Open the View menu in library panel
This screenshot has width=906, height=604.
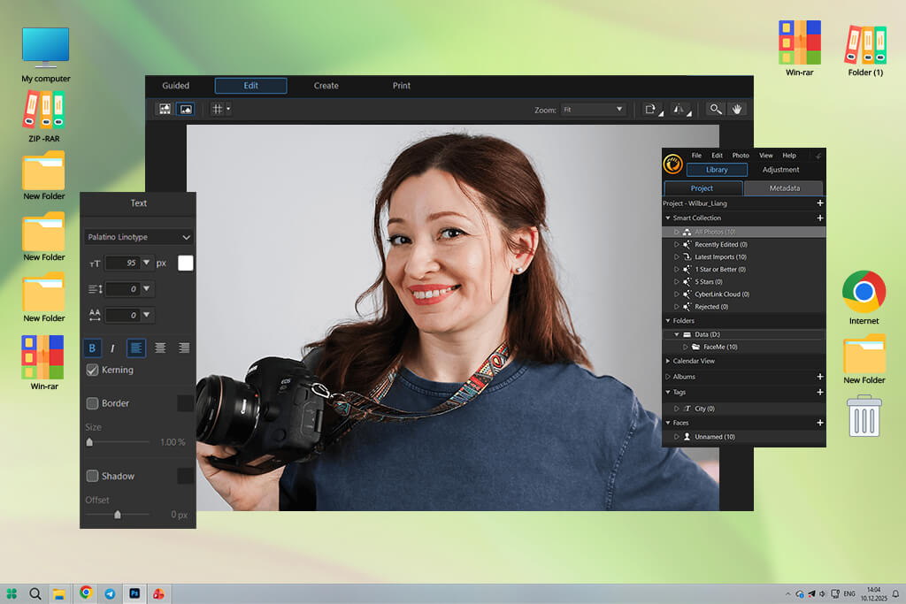point(766,156)
